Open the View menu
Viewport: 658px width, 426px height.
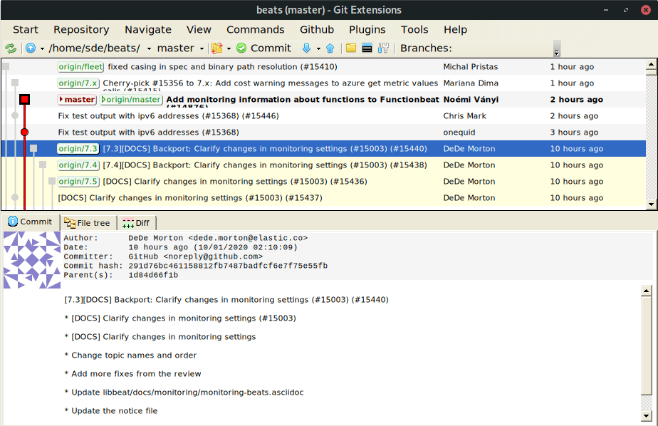199,30
